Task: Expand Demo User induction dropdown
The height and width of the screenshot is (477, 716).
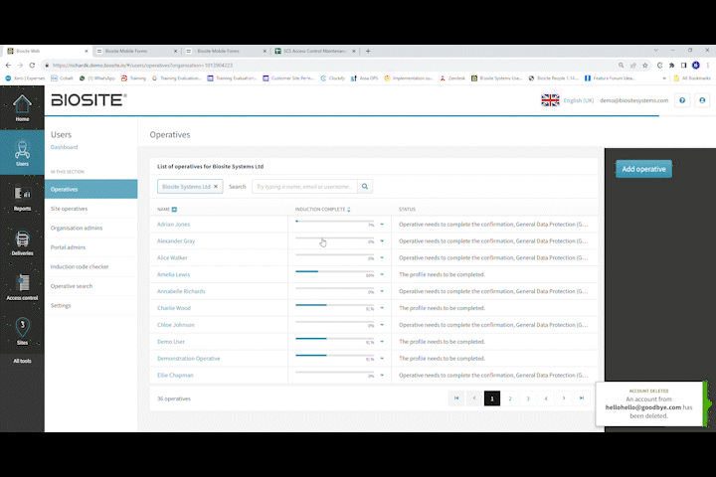Action: [x=382, y=342]
